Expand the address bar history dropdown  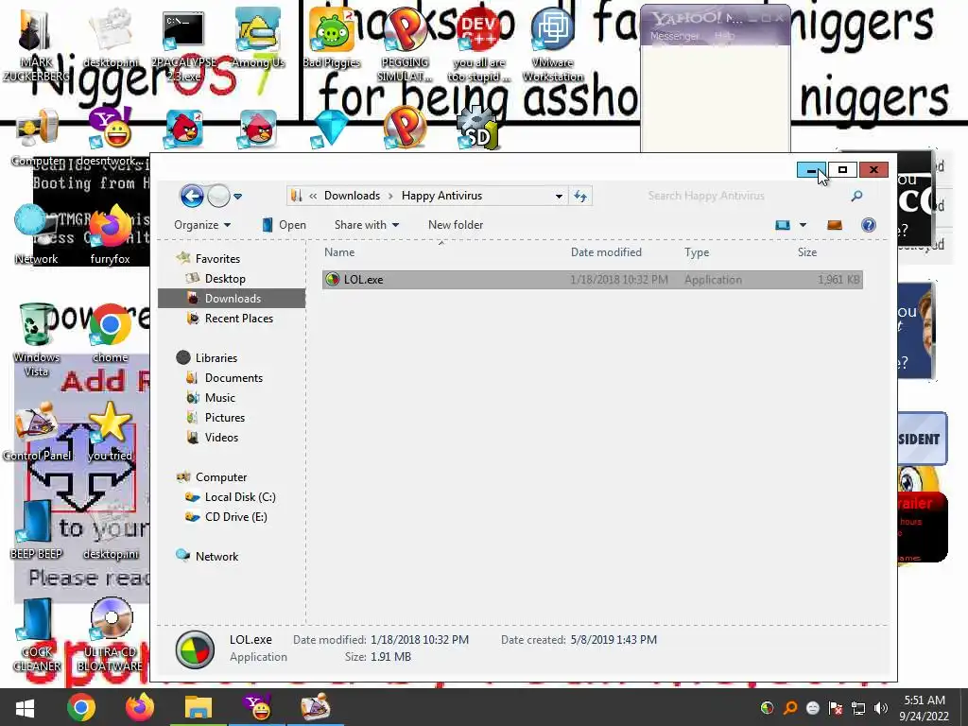coord(559,197)
